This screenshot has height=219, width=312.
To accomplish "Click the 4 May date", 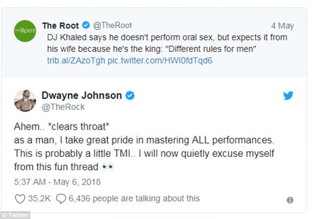I will point(282,25).
